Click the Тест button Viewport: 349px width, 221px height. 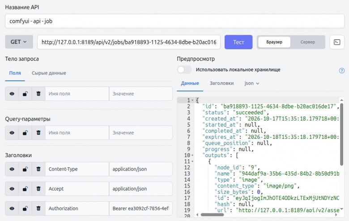pyautogui.click(x=238, y=42)
